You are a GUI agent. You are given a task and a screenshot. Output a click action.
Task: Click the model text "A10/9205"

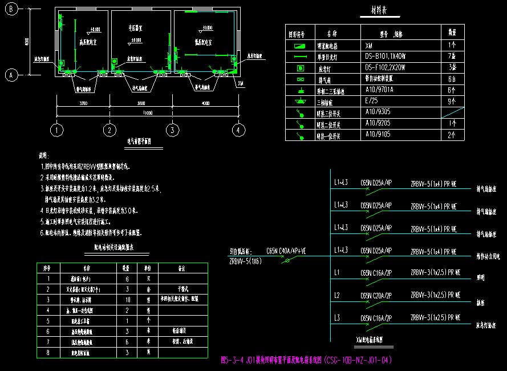point(378,123)
